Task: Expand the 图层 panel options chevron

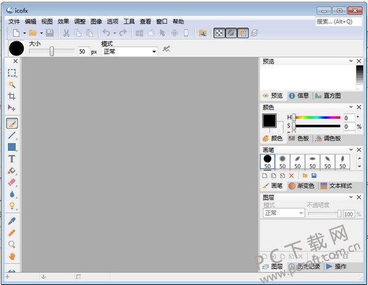Action: pos(351,197)
